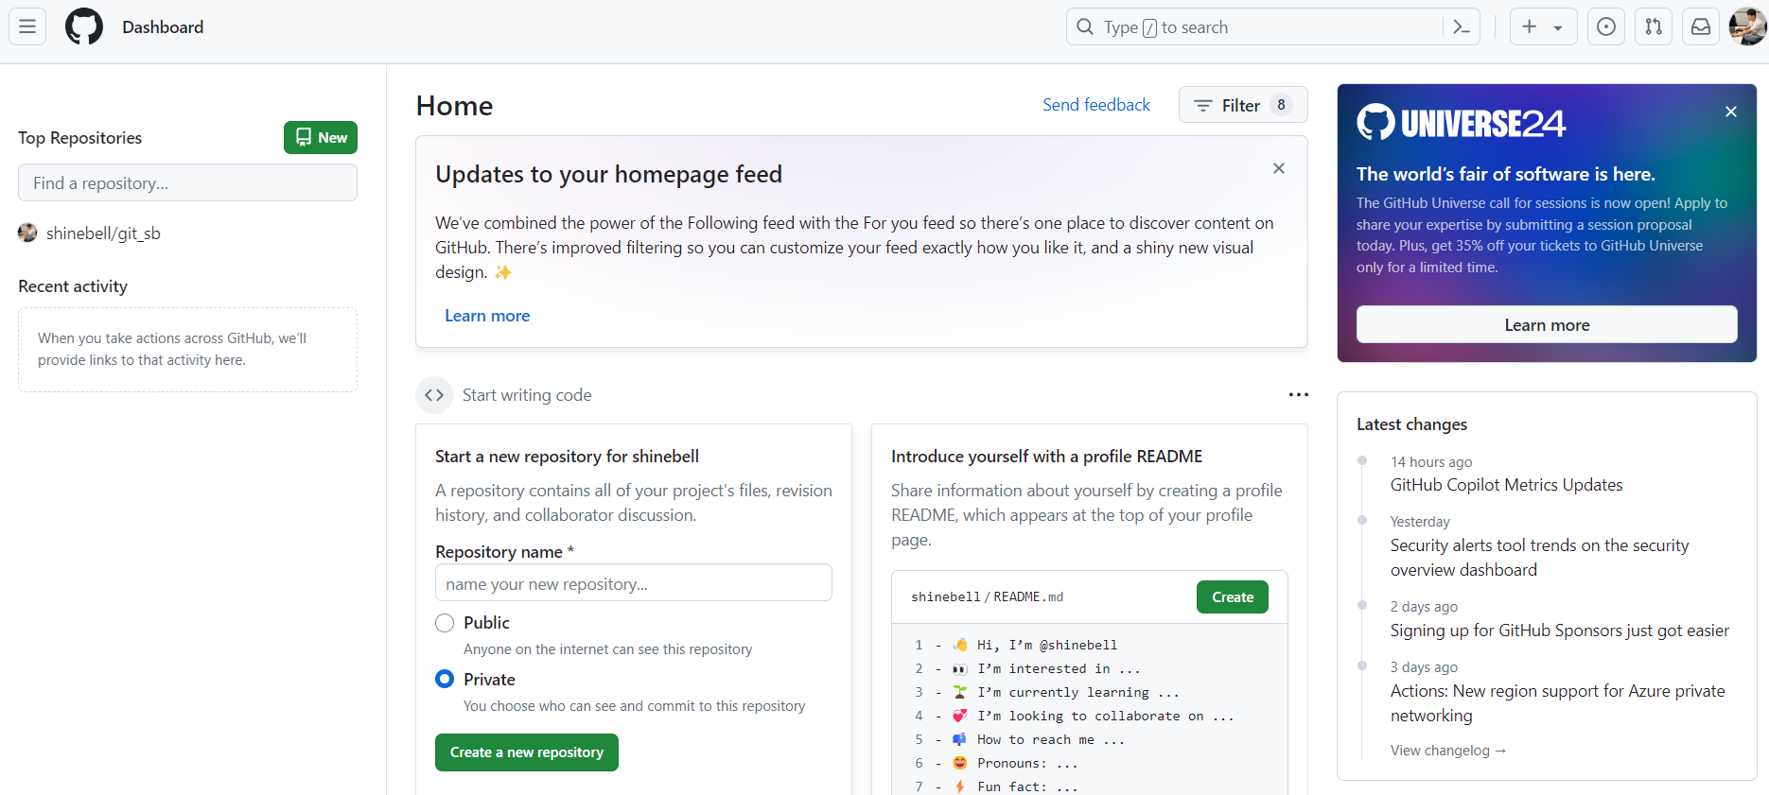Screen dimensions: 1769x795
Task: Open the Pull requests icon in header
Action: coord(1654,27)
